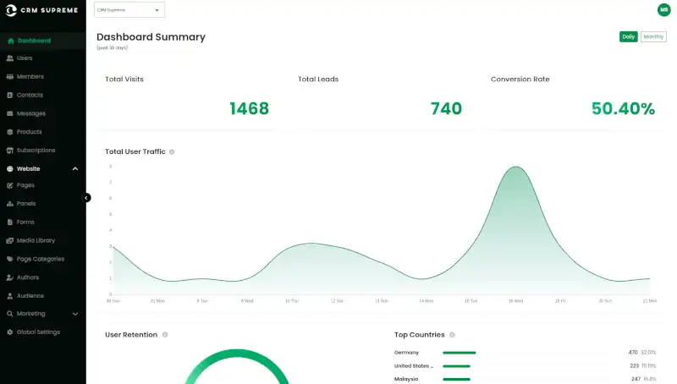Click the Total Leads value 740
The image size is (677, 384).
[447, 109]
